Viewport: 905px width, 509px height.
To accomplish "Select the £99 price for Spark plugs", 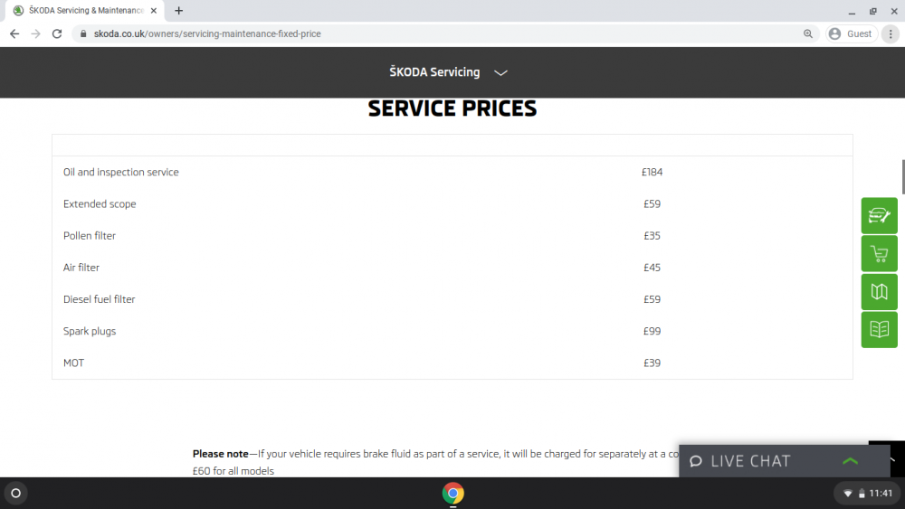I will (x=653, y=332).
